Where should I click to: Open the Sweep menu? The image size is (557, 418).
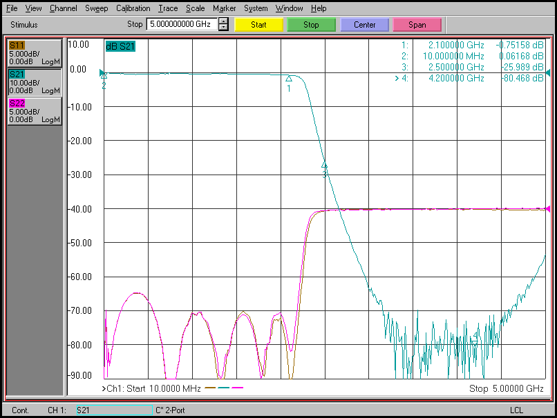96,8
